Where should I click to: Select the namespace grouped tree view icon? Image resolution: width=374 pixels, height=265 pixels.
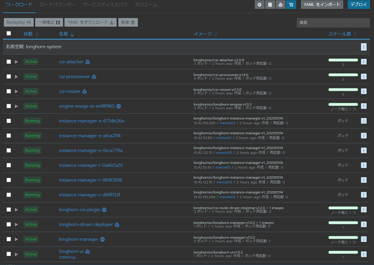(x=291, y=5)
